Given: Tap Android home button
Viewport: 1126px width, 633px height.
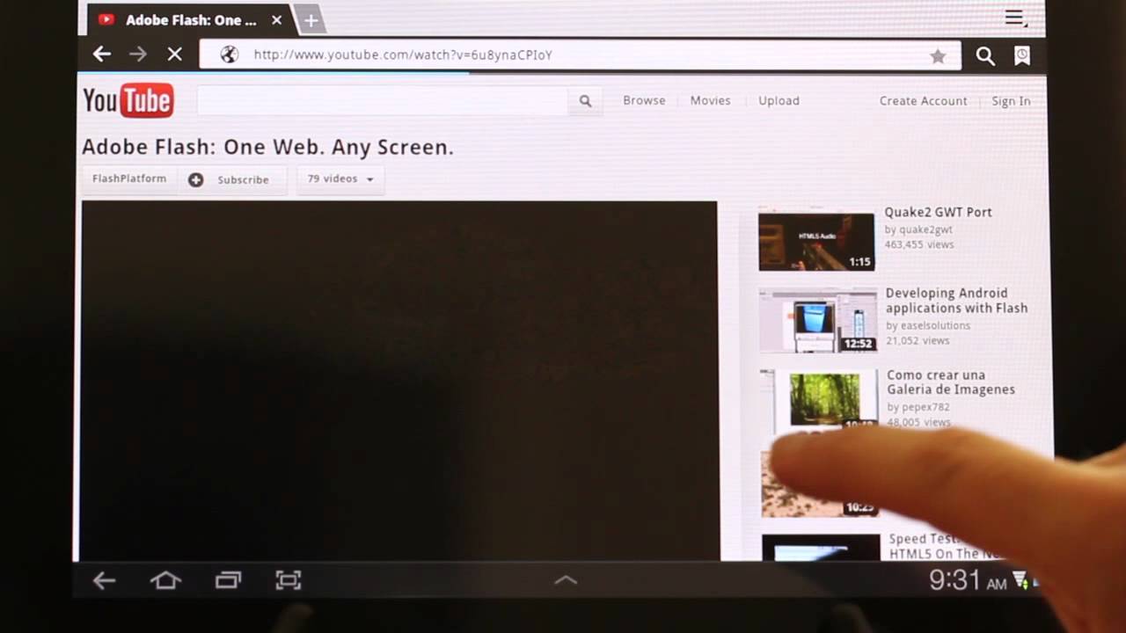Looking at the screenshot, I should 165,580.
